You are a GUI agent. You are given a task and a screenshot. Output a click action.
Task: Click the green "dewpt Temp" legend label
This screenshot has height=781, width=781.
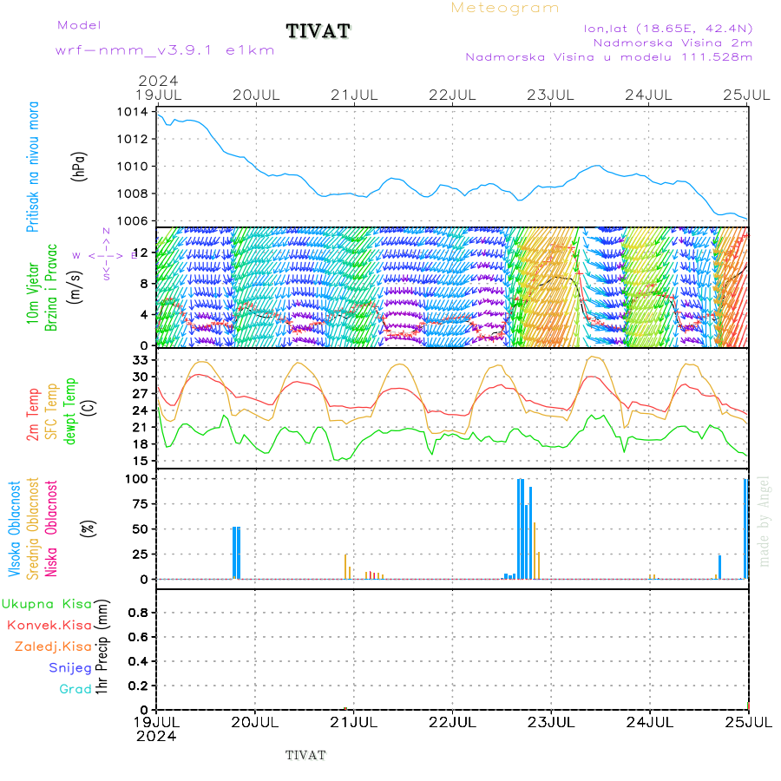(70, 411)
